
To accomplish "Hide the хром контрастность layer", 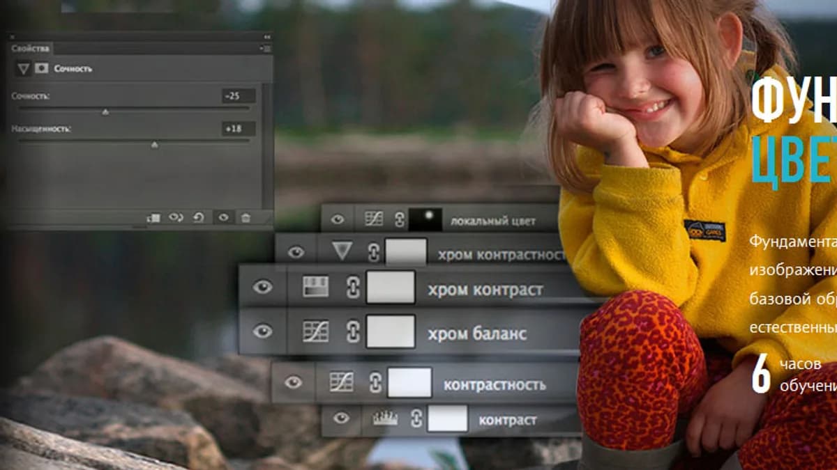I will 296,251.
